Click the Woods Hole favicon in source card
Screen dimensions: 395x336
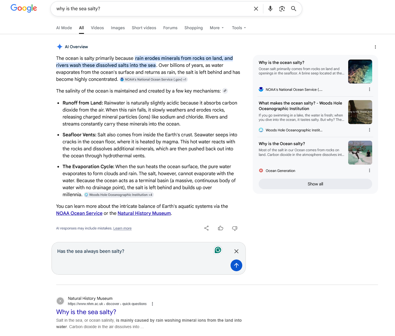click(261, 130)
